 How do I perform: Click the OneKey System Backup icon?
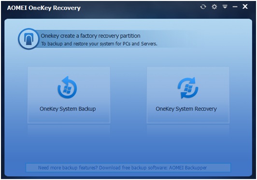[67, 88]
